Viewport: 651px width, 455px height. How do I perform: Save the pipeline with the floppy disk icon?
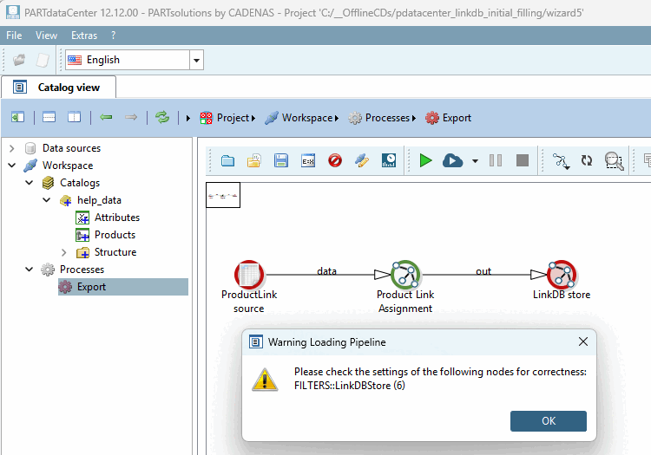pyautogui.click(x=281, y=160)
